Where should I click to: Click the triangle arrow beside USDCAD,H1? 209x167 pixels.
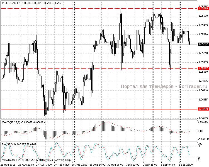(3, 3)
